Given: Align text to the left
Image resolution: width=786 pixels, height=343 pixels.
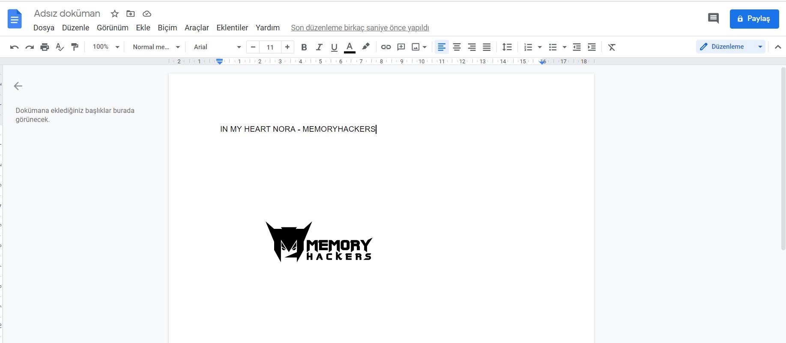Looking at the screenshot, I should point(442,47).
